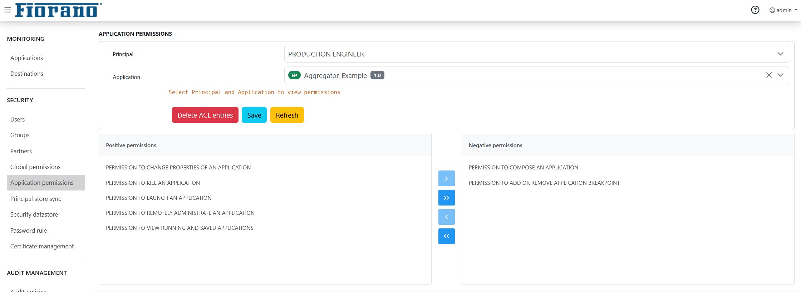Viewport: 801px width, 292px height.
Task: Select Permission to Compose an Application
Action: point(523,167)
